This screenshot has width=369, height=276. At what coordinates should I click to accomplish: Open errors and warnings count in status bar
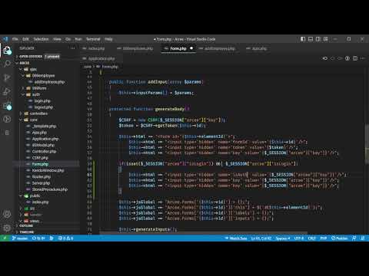coord(66,238)
